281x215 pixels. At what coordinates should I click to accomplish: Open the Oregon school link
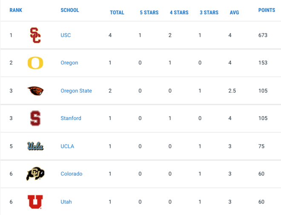[x=69, y=63]
